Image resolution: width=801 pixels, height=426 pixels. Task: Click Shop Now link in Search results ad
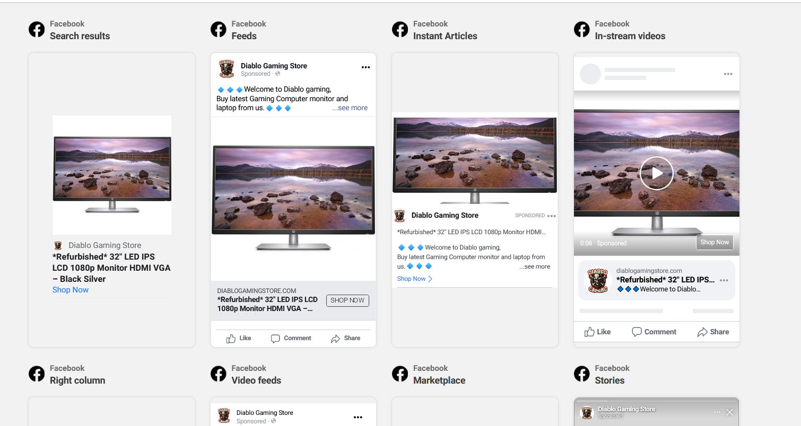tap(71, 290)
